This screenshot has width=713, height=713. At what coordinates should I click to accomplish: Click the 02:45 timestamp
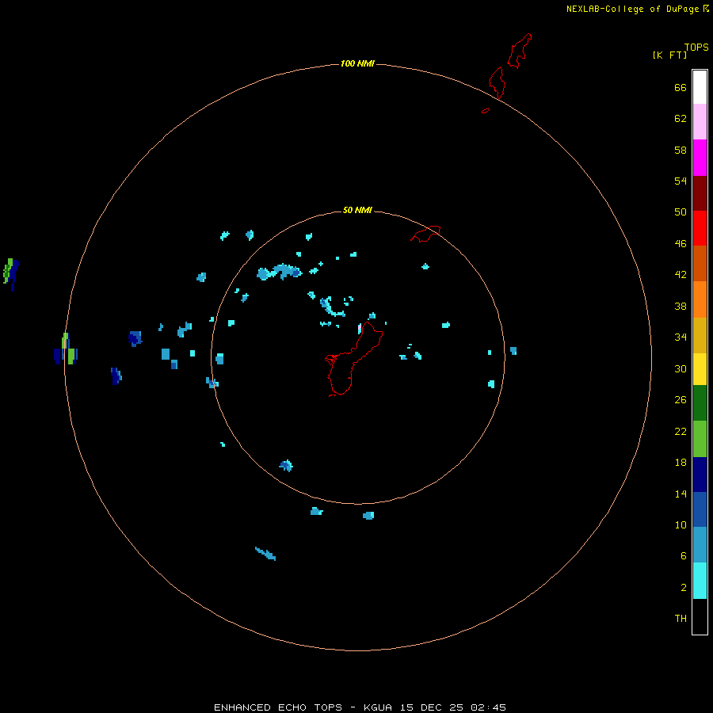click(x=488, y=707)
